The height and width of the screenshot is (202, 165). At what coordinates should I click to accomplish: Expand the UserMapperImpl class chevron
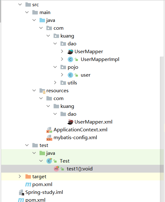(x=62, y=59)
